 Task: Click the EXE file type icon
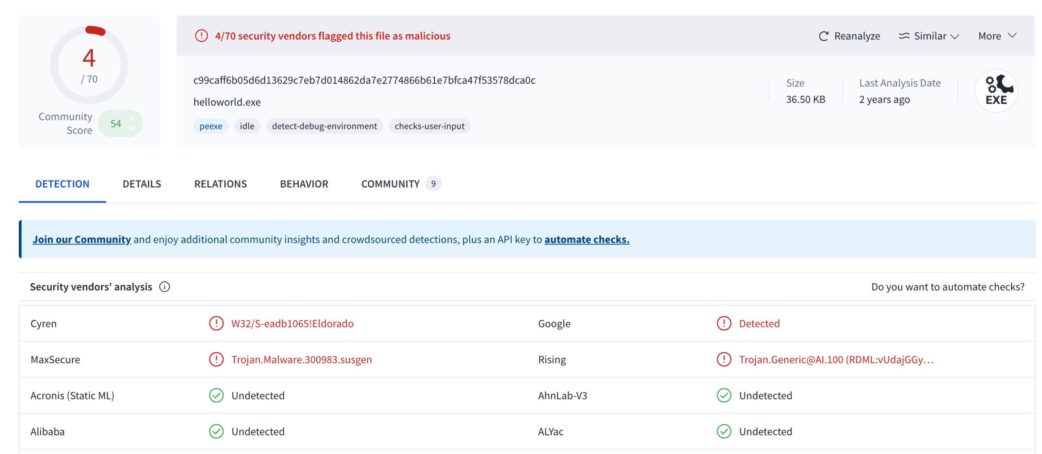click(996, 90)
